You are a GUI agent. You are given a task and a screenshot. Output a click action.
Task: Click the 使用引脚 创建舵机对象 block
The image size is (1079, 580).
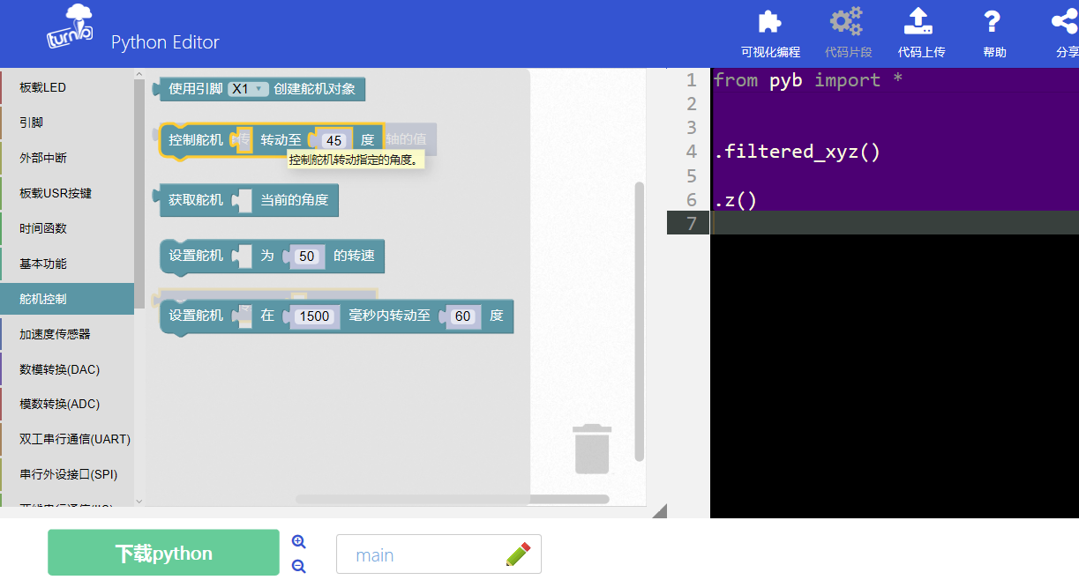pos(259,89)
